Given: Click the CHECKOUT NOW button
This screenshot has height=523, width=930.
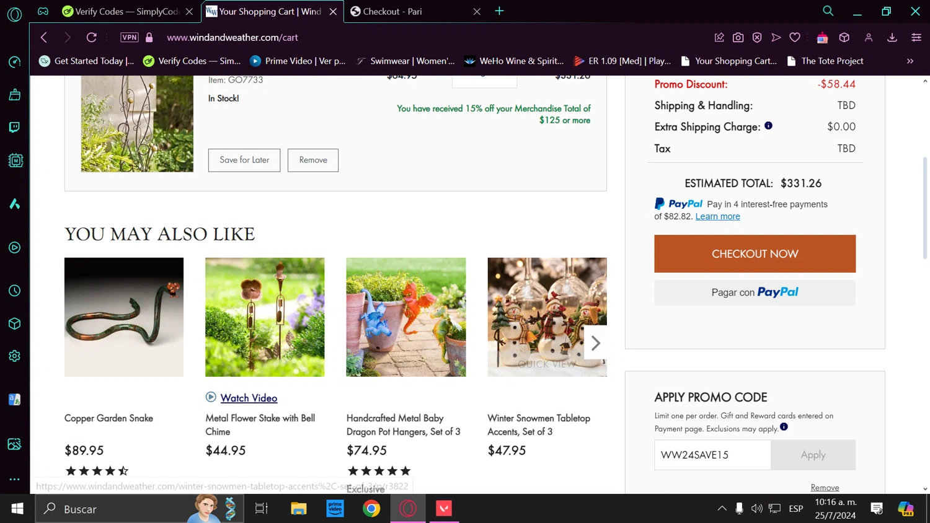Looking at the screenshot, I should tap(755, 253).
